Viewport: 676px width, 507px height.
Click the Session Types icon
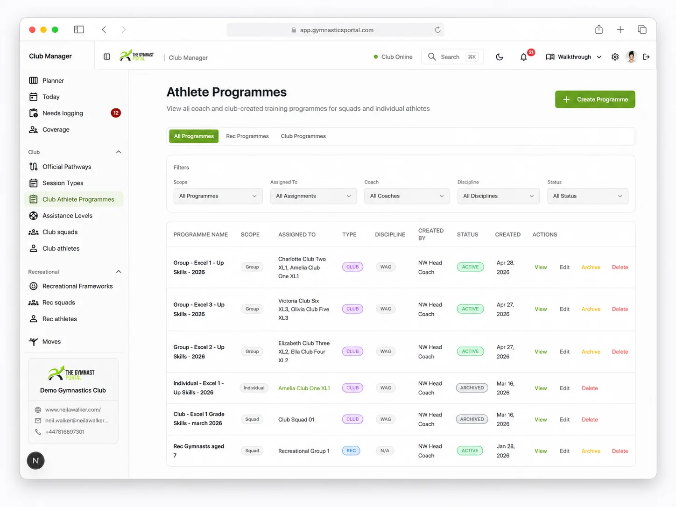(x=34, y=183)
